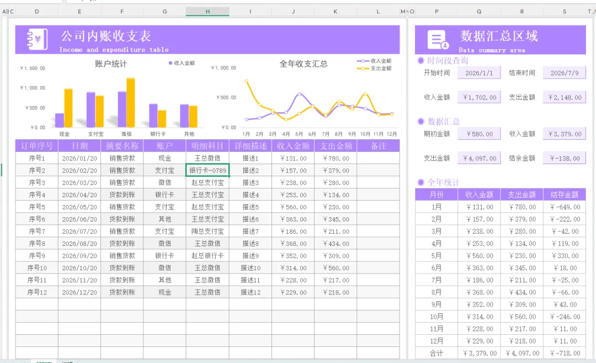Image resolution: width=596 pixels, height=363 pixels.
Task: Select the 合计 balance total ¥-718.00
Action: point(565,353)
